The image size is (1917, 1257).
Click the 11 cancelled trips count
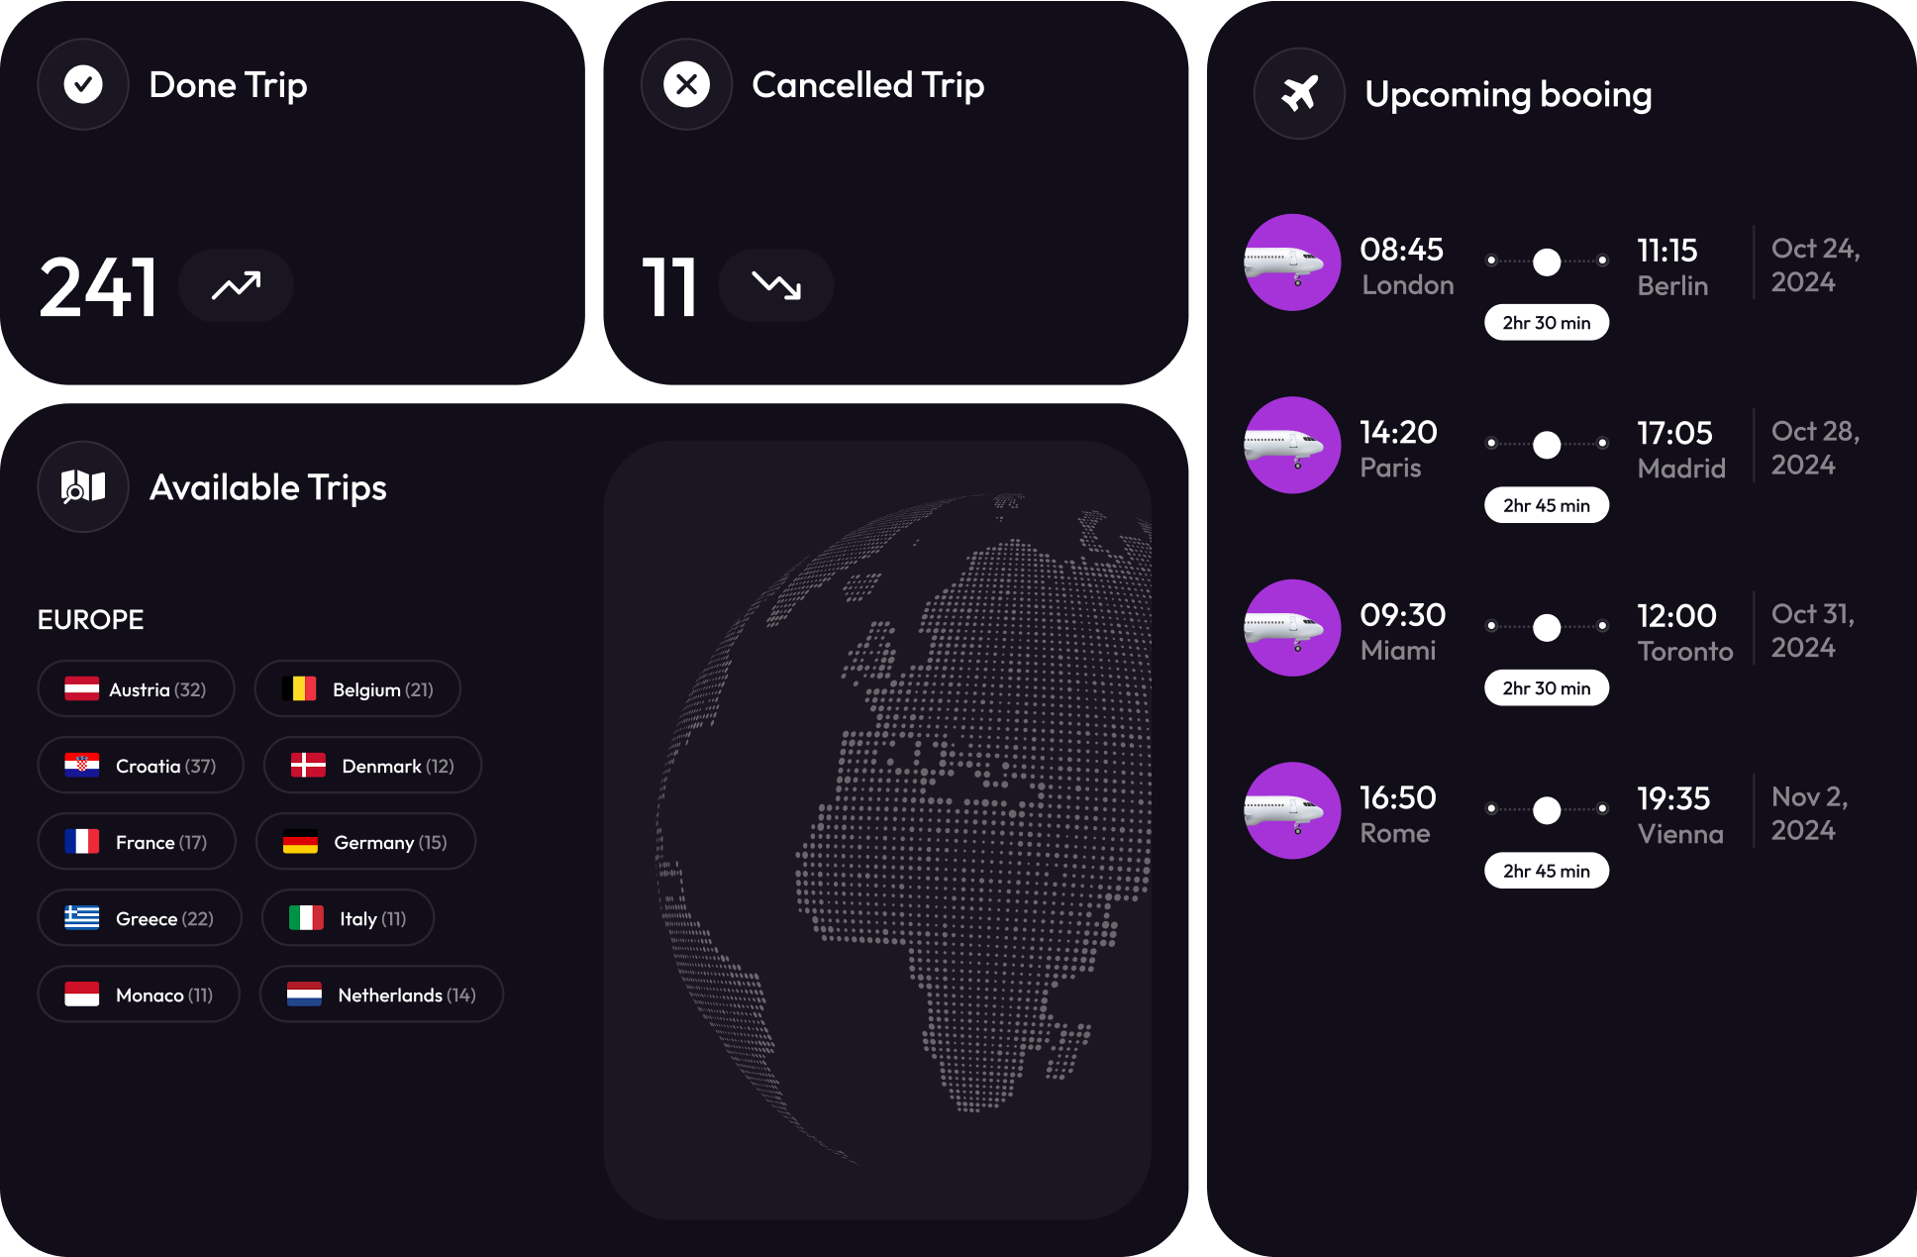669,287
